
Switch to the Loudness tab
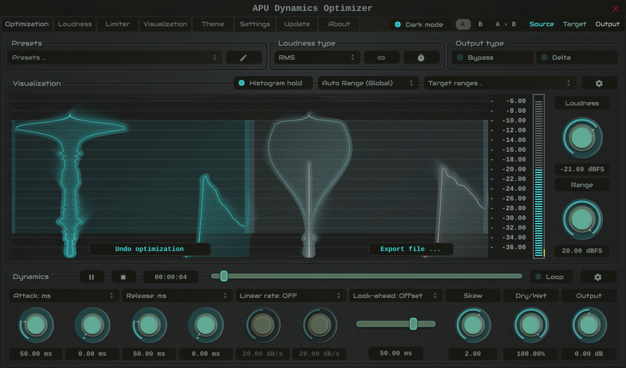click(x=75, y=24)
